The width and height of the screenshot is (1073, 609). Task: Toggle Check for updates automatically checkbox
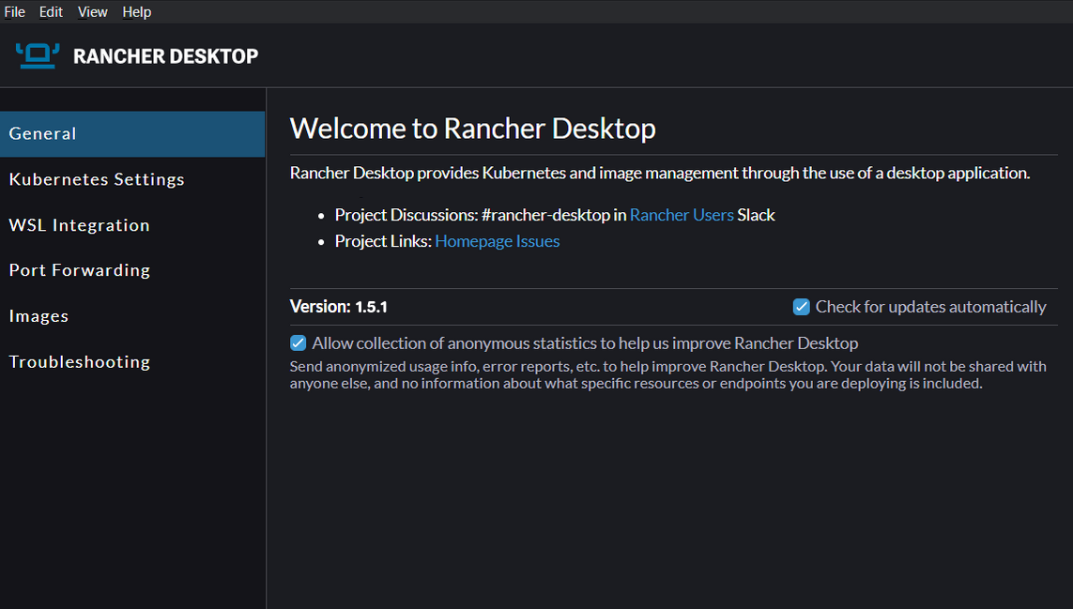tap(802, 307)
